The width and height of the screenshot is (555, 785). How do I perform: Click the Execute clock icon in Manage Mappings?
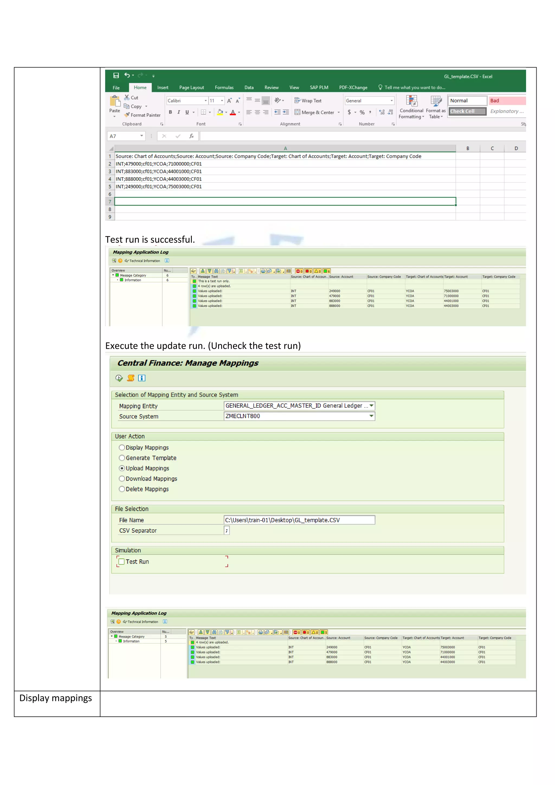pos(119,378)
